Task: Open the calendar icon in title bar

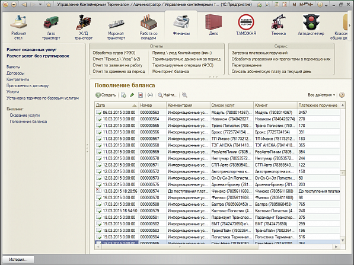Action: [x=285, y=5]
